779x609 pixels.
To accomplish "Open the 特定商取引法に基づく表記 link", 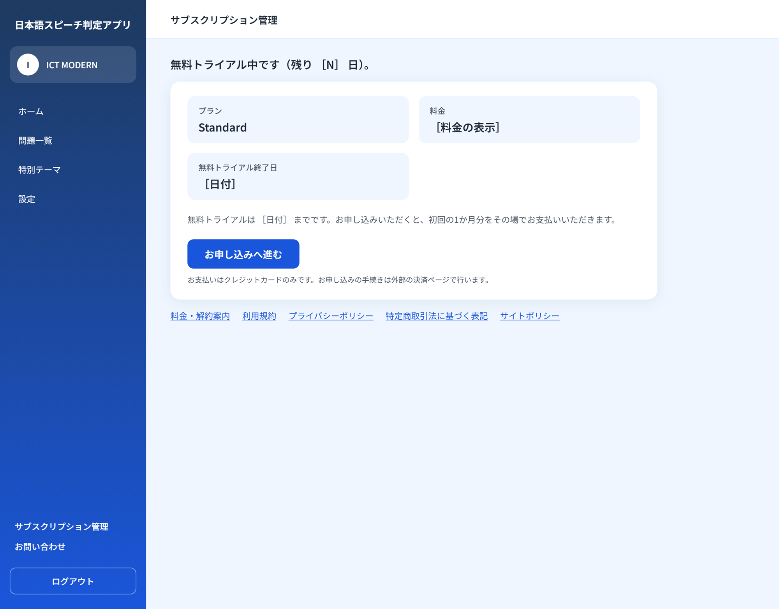I will click(437, 316).
